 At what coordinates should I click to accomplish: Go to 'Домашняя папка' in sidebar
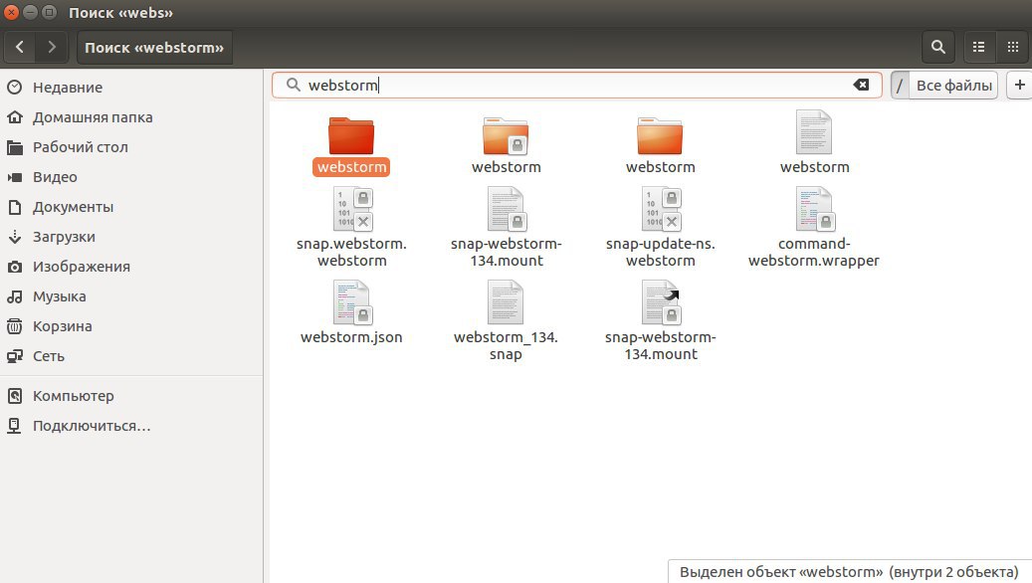(x=93, y=117)
